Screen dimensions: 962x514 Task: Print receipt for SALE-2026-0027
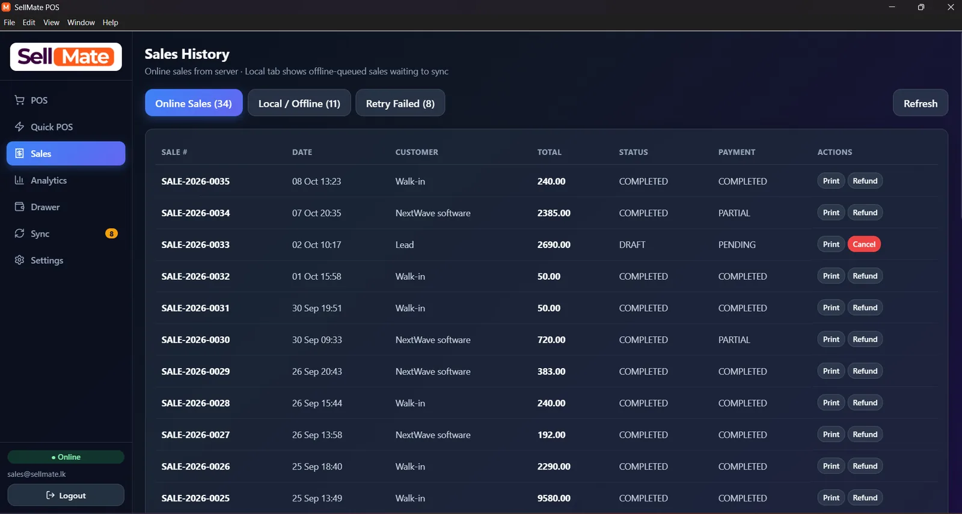[831, 434]
